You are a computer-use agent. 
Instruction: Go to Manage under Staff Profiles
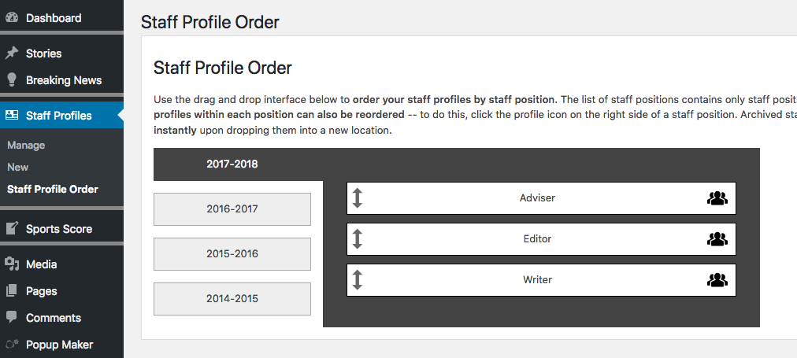coord(26,146)
